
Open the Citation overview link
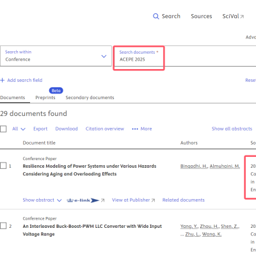pyautogui.click(x=105, y=129)
